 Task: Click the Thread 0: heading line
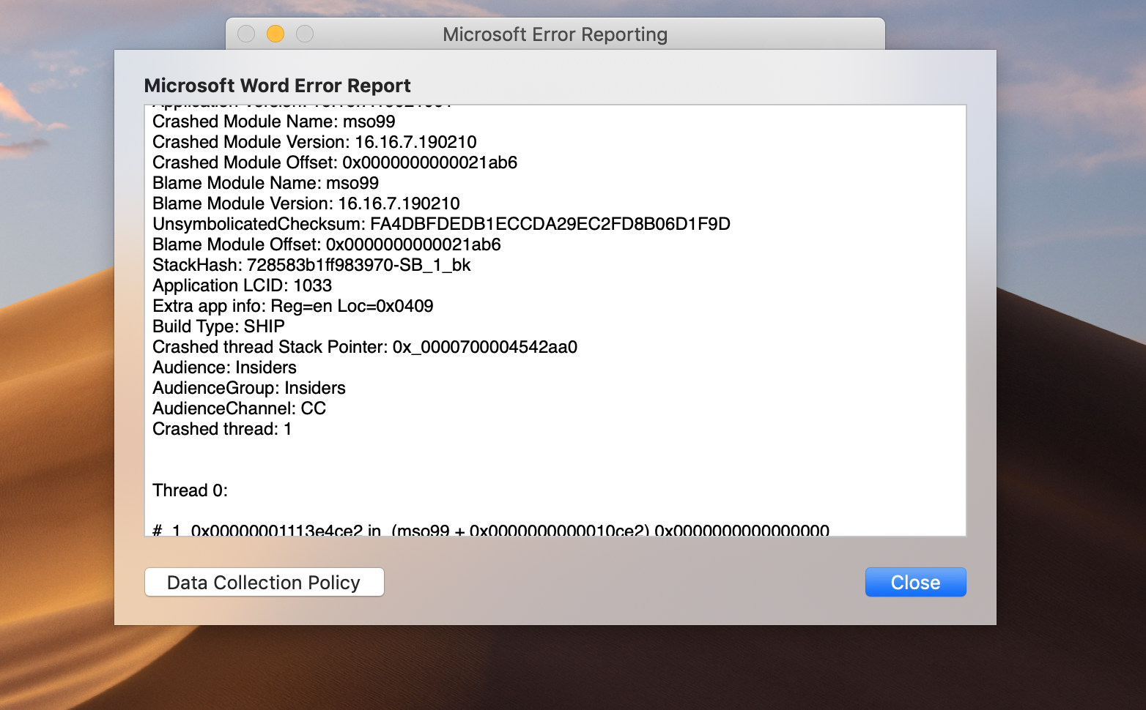190,490
